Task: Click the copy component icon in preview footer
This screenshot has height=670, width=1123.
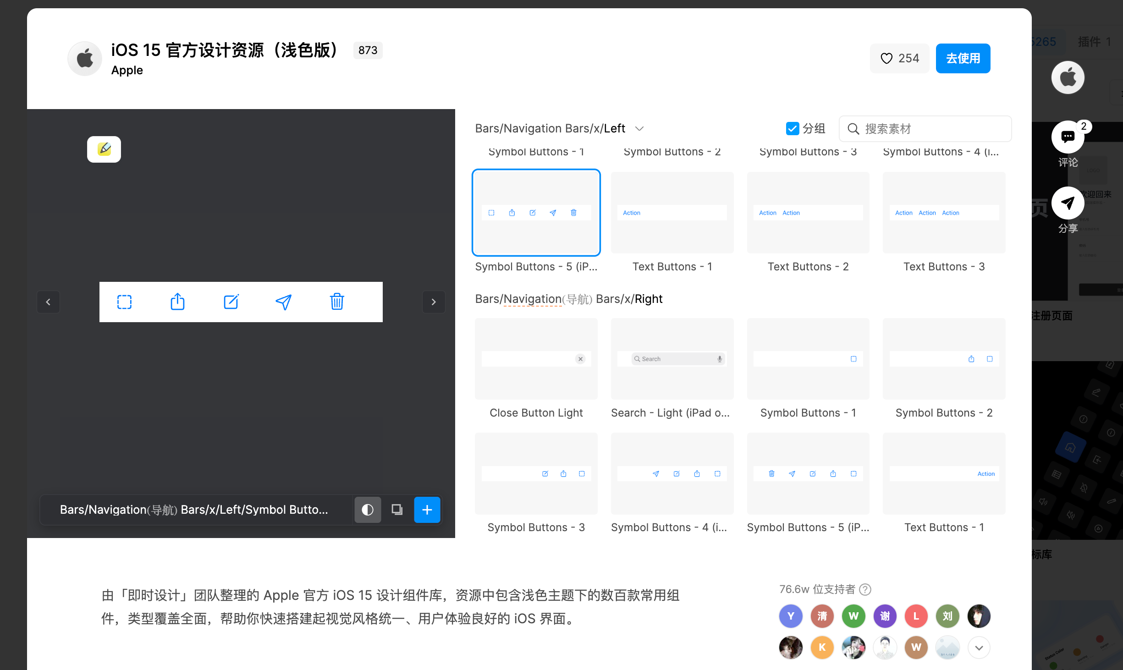Action: [397, 510]
